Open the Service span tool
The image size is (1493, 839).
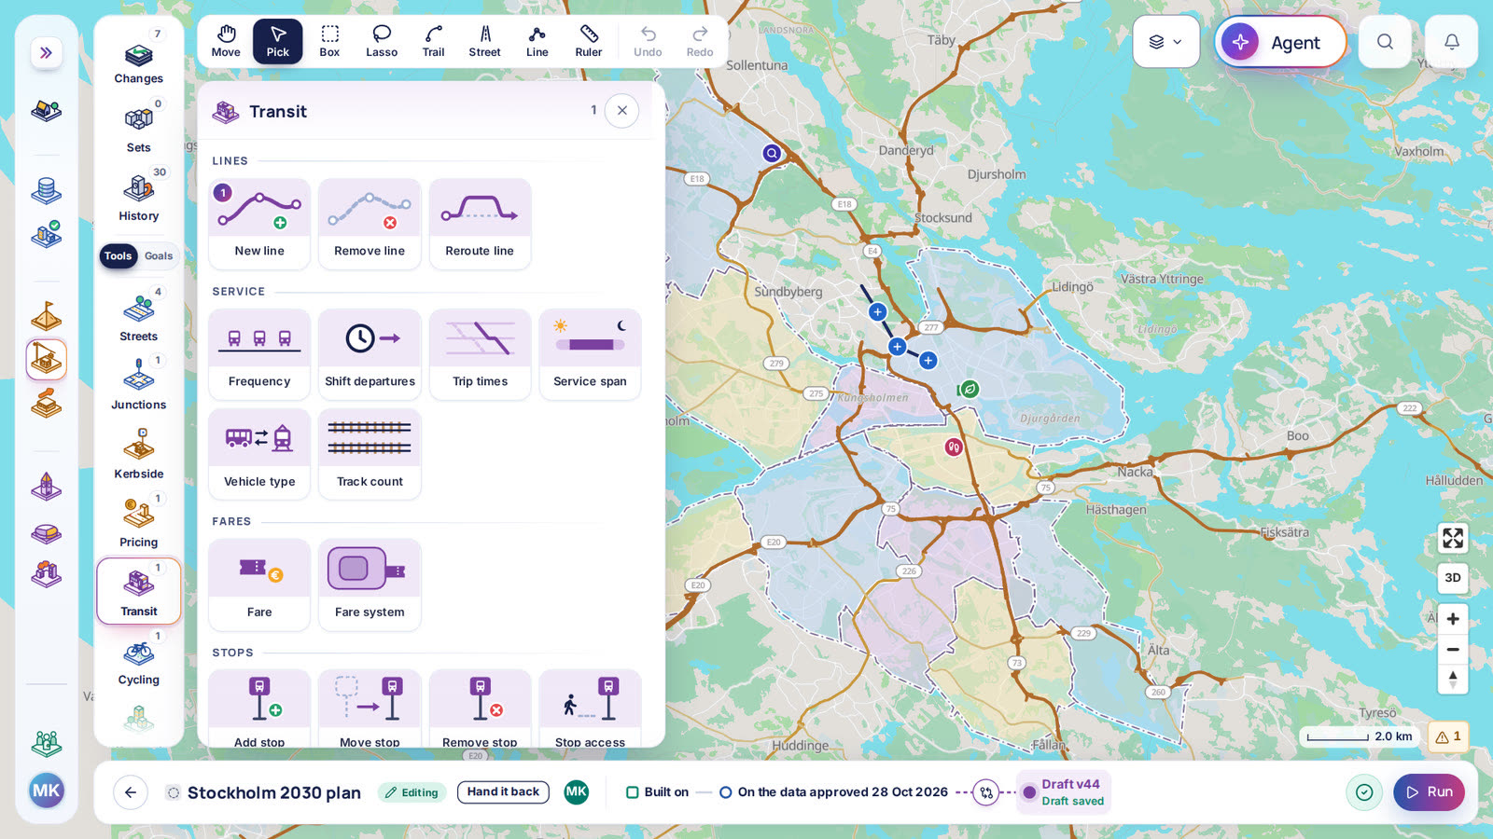coord(590,354)
